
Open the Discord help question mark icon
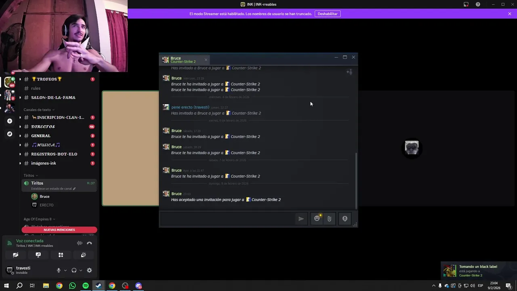coord(478,4)
